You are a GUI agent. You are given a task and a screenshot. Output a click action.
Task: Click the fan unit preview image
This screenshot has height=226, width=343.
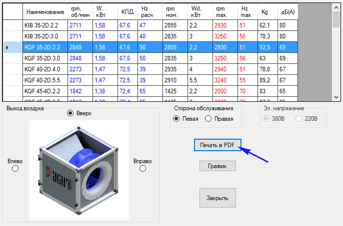click(x=79, y=170)
